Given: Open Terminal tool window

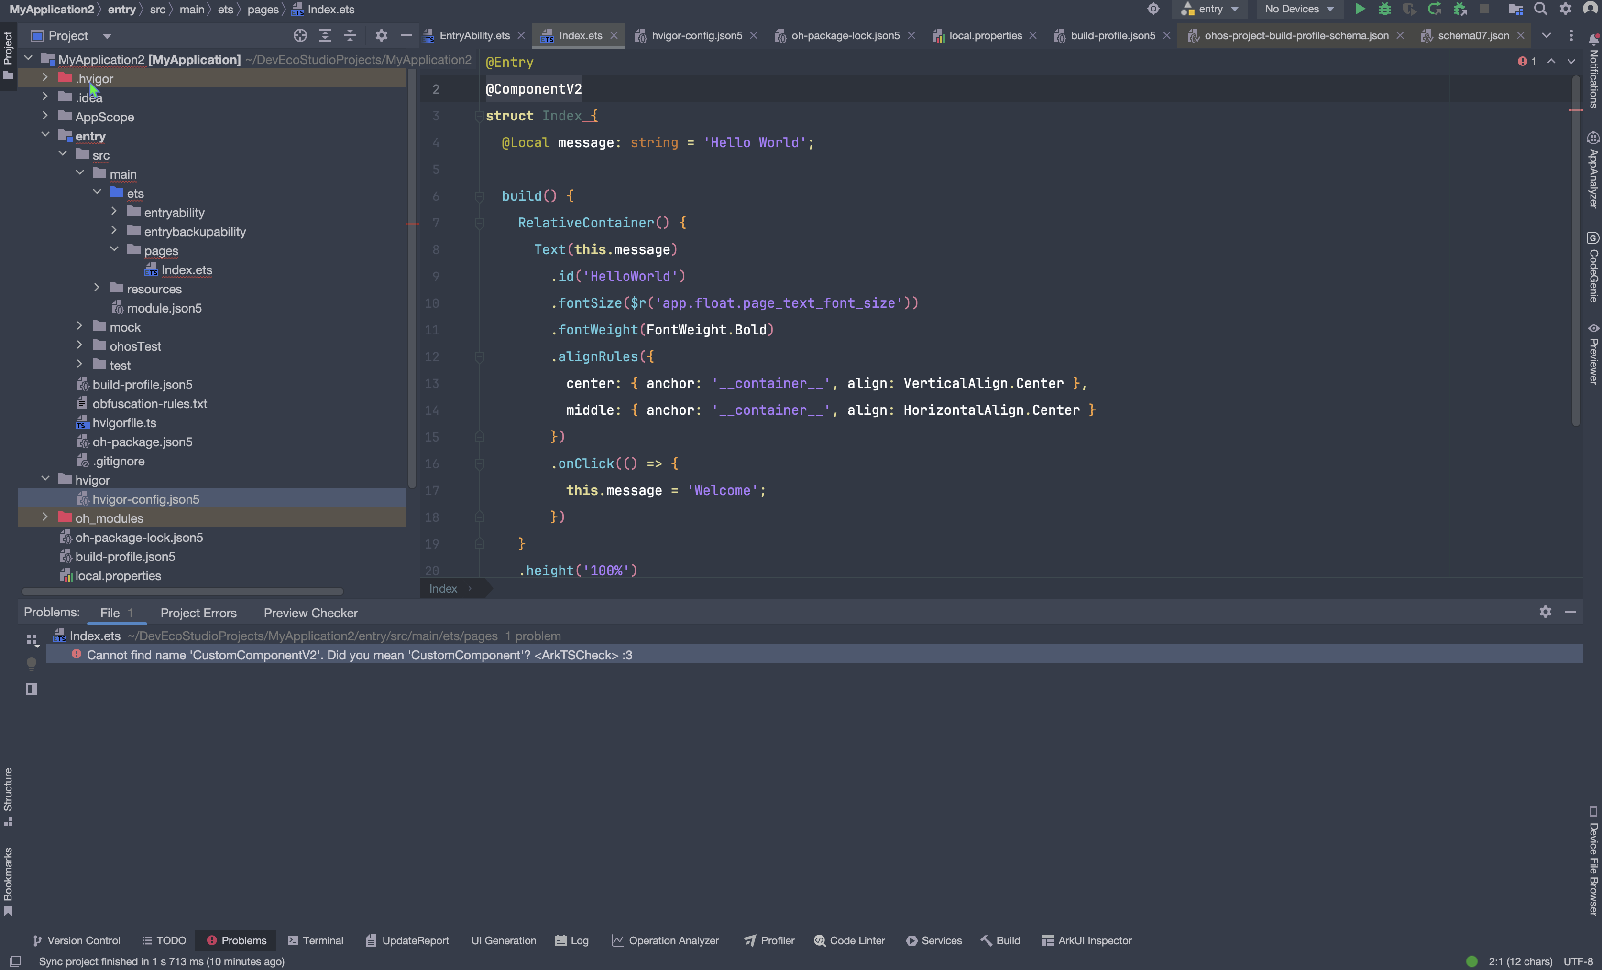Looking at the screenshot, I should point(315,940).
